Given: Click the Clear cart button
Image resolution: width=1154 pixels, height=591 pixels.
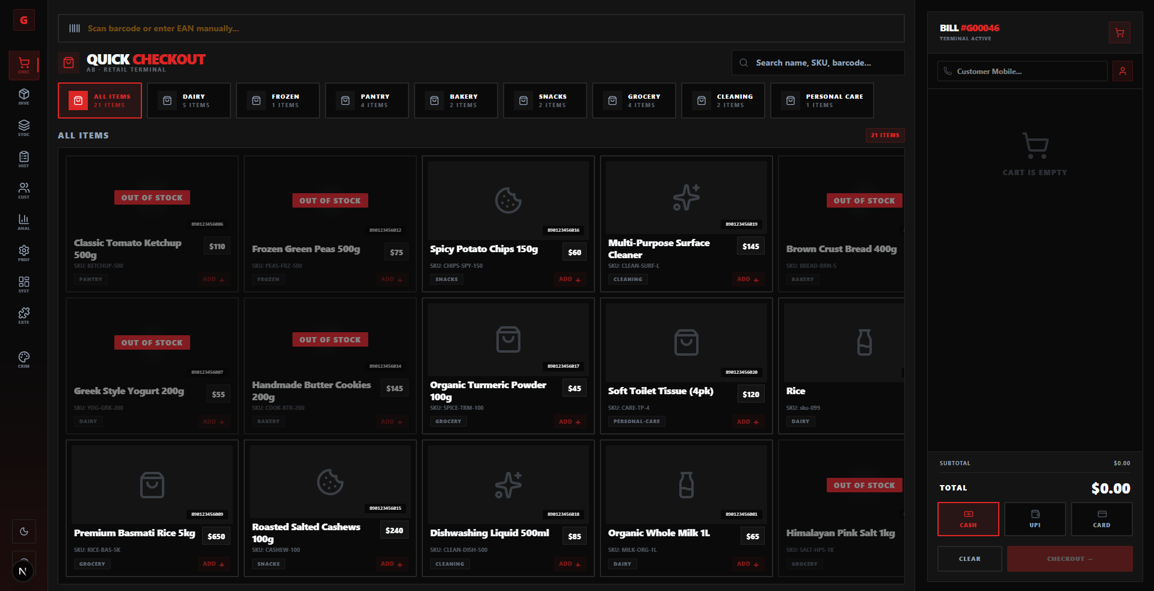Looking at the screenshot, I should 969,559.
